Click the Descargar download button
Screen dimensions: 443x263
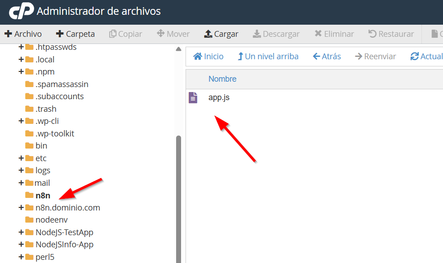(276, 34)
